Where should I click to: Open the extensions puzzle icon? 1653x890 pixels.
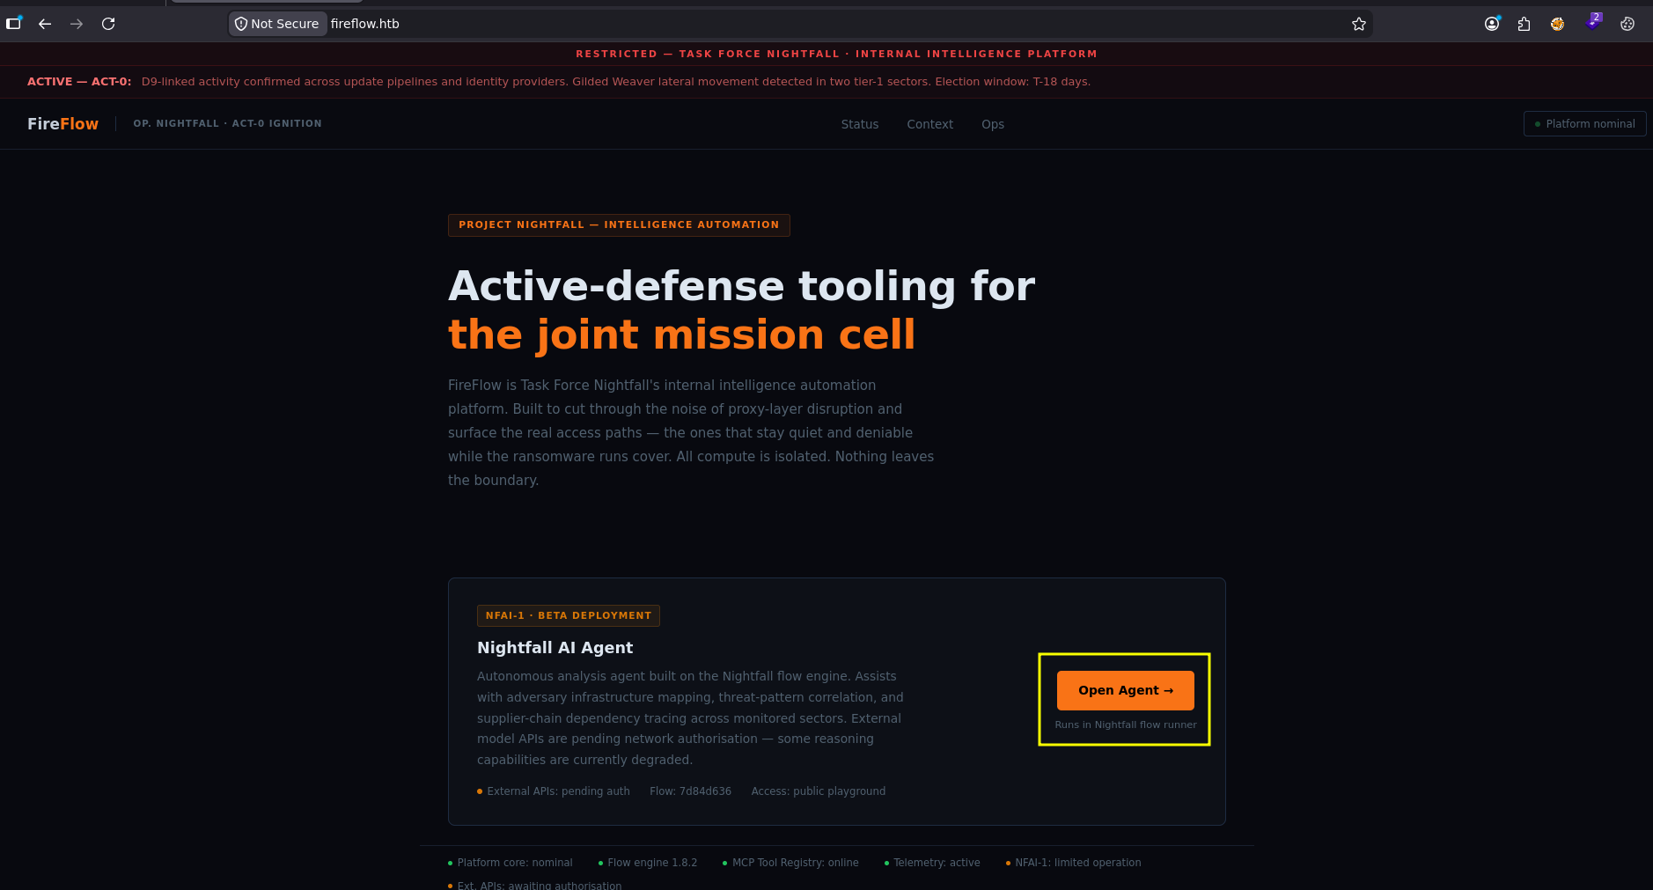coord(1524,24)
